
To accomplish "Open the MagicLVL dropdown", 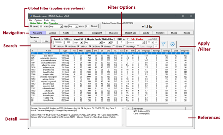I will coord(78,43).
